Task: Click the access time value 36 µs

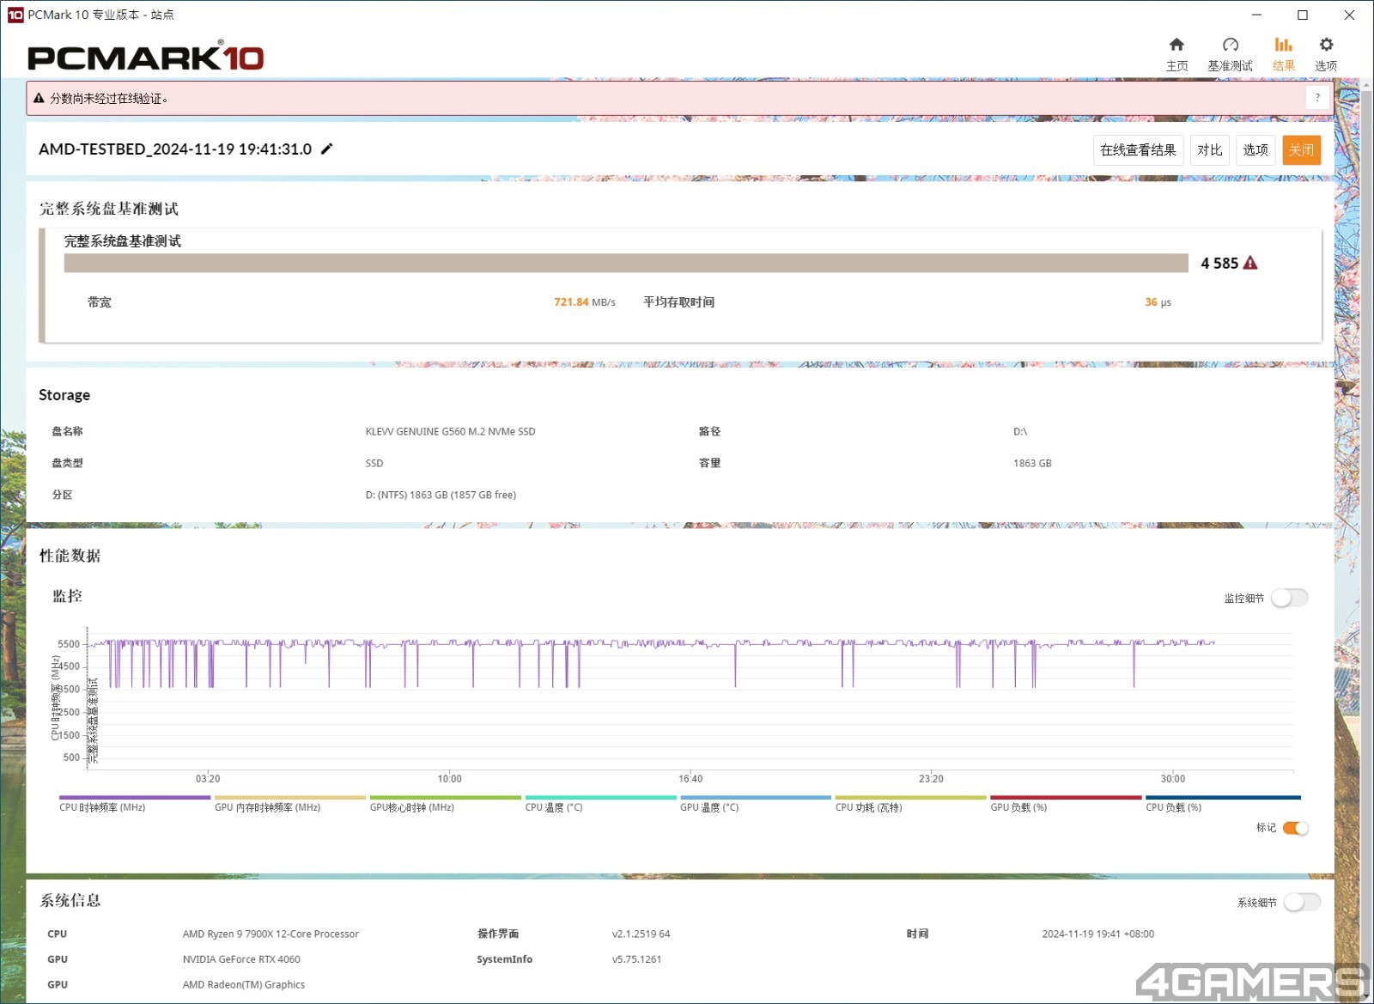Action: coord(1158,302)
